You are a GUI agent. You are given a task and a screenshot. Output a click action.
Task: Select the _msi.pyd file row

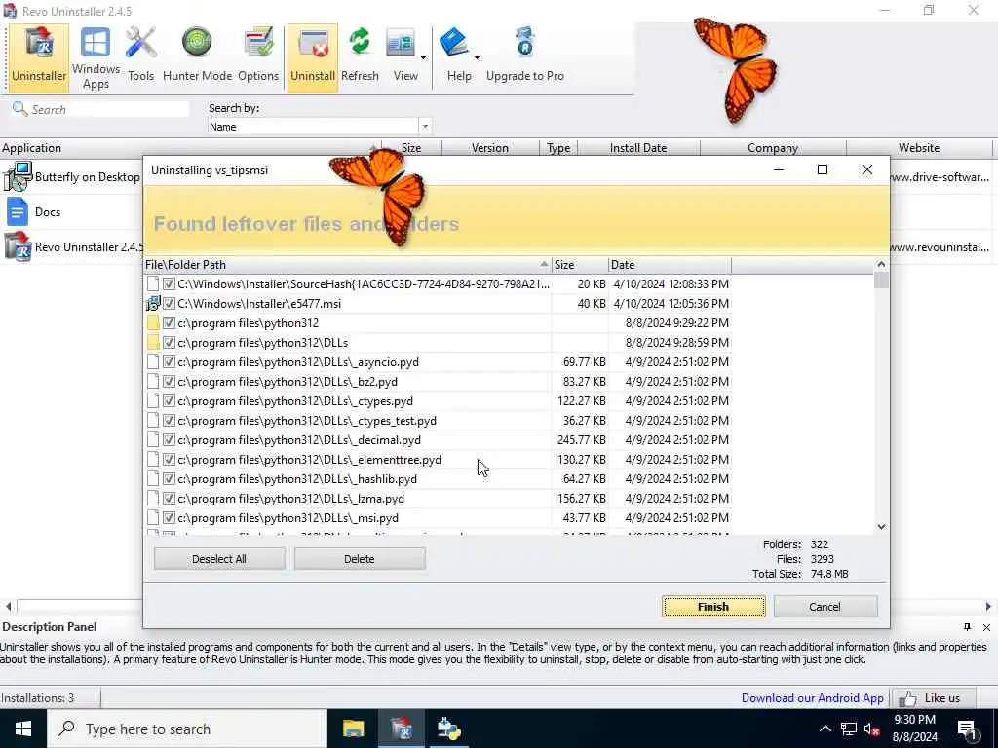438,518
